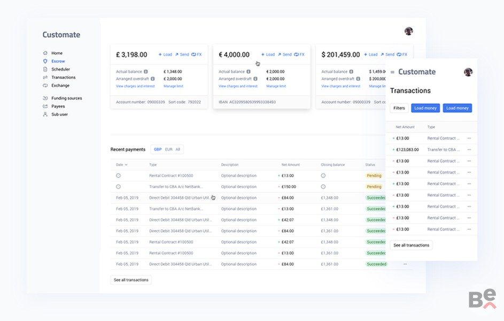Click closing balance clock icon in £150.00 row
Image resolution: width=504 pixels, height=321 pixels.
tap(323, 187)
